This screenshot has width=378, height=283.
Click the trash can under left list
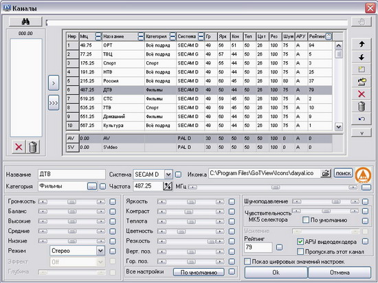click(x=33, y=147)
